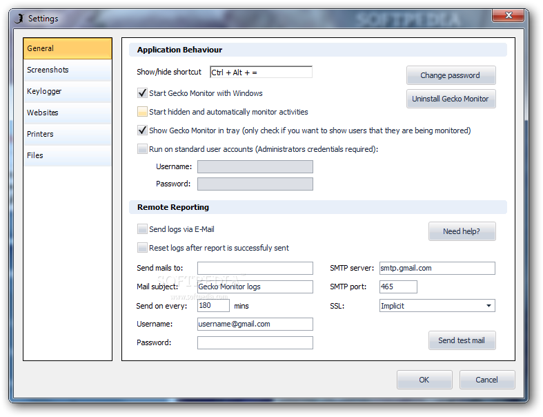This screenshot has height=417, width=543.
Task: Enable Start hidden and automatically monitor activities
Action: 142,112
